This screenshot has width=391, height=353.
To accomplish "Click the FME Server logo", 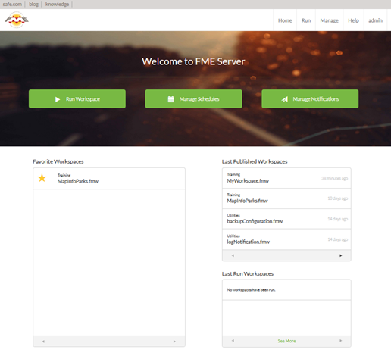I will point(17,20).
